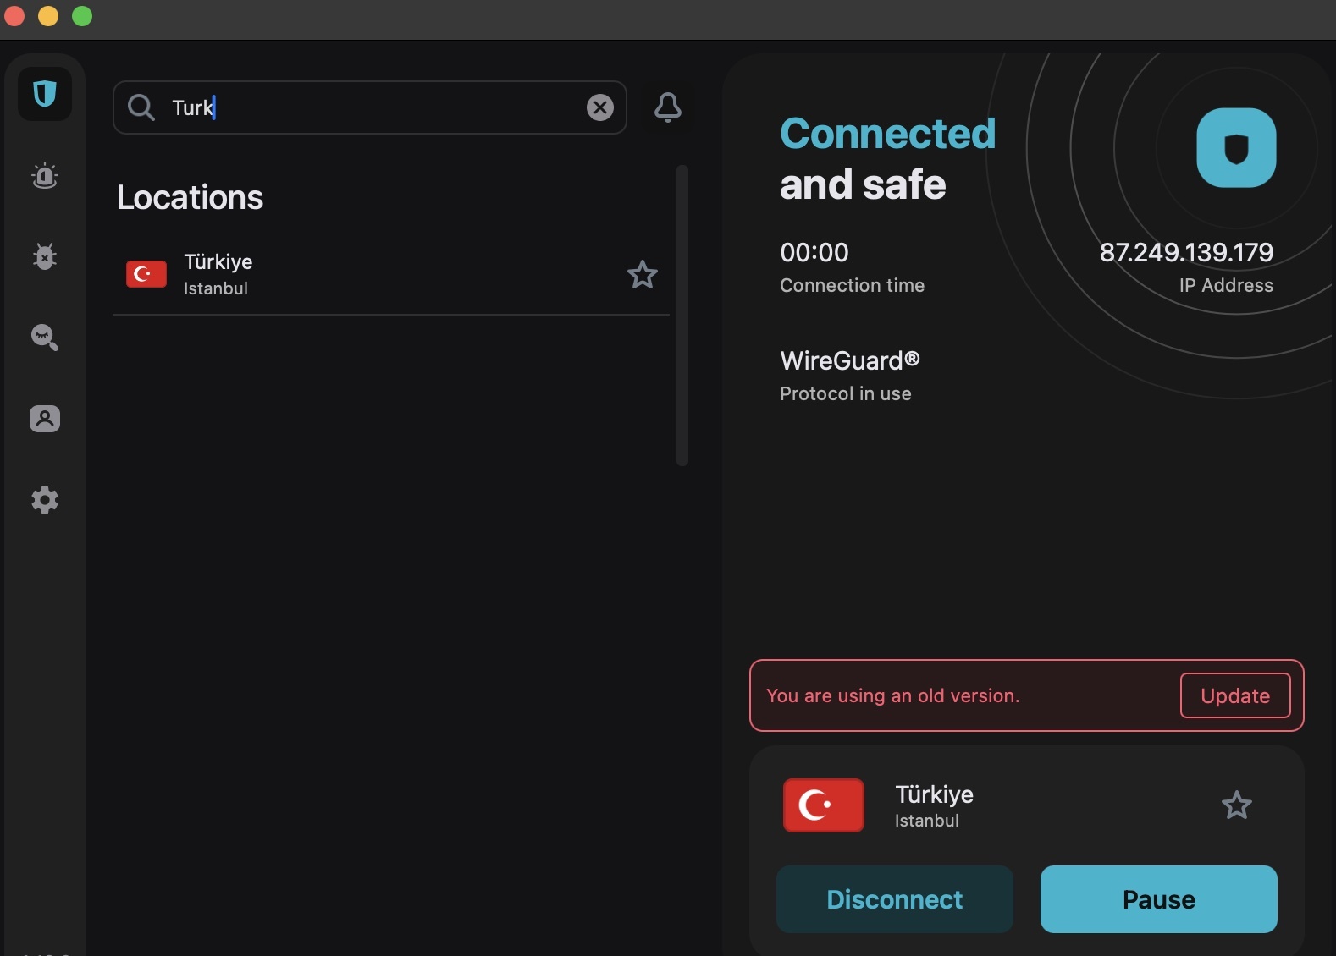Click the 'You are using an old version.' message

pos(892,695)
